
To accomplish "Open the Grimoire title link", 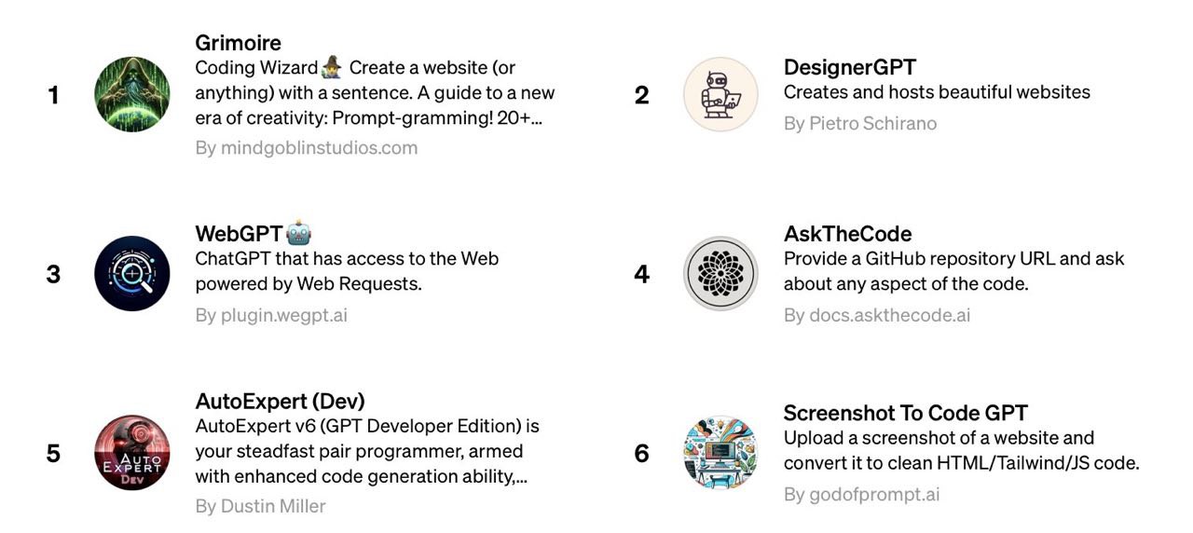I will coord(238,43).
